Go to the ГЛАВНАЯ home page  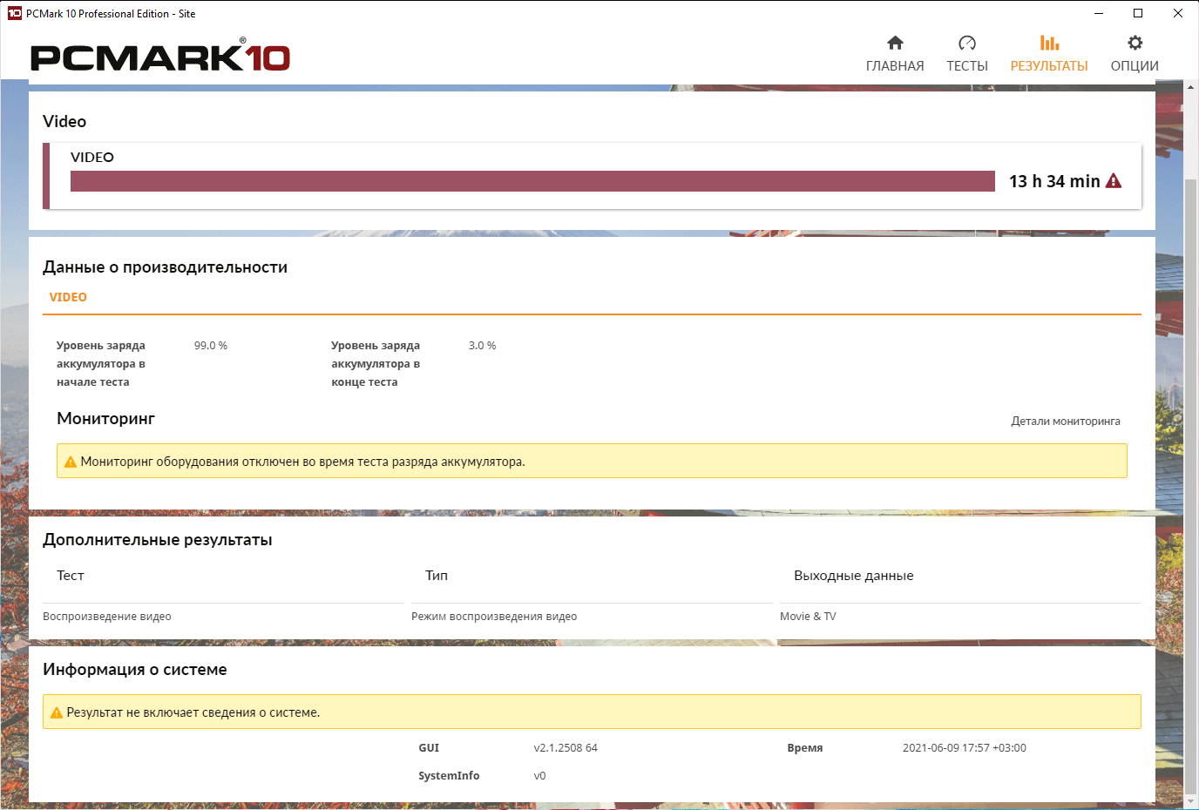coord(895,54)
